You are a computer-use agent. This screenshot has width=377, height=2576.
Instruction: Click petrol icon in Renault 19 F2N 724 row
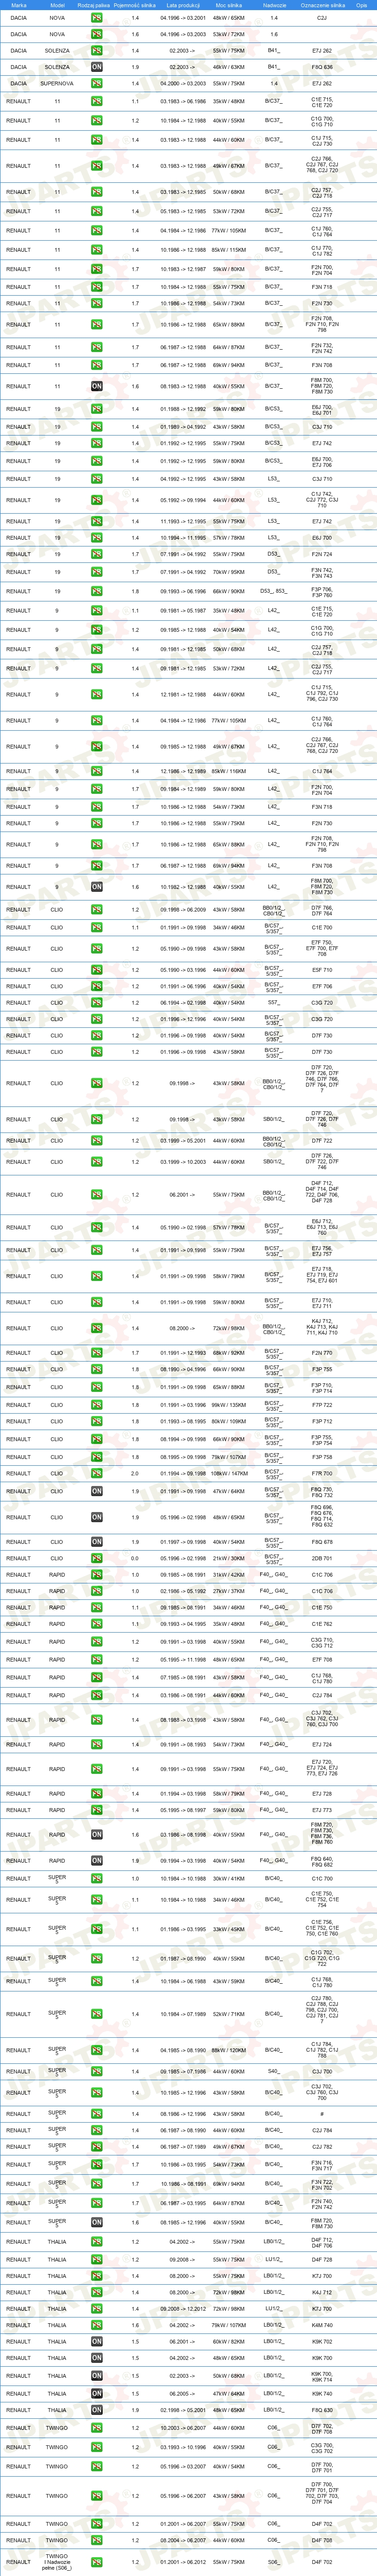[97, 554]
